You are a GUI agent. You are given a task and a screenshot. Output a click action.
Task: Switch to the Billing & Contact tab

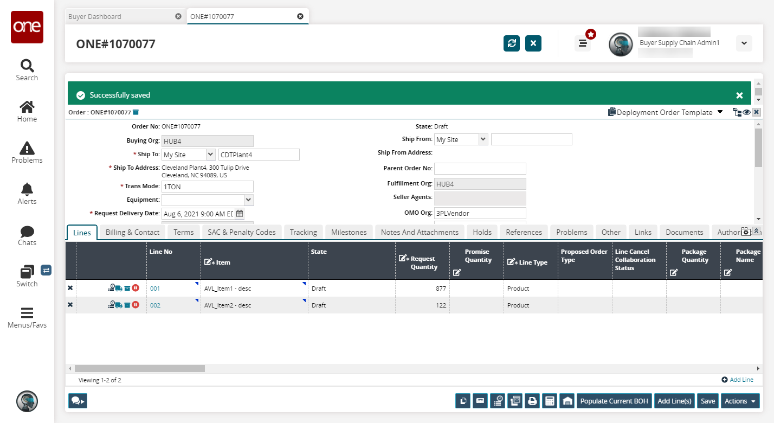coord(132,232)
